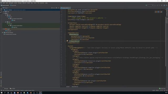Collapse the java folder under test
The image size is (168, 94).
pyautogui.click(x=7, y=24)
